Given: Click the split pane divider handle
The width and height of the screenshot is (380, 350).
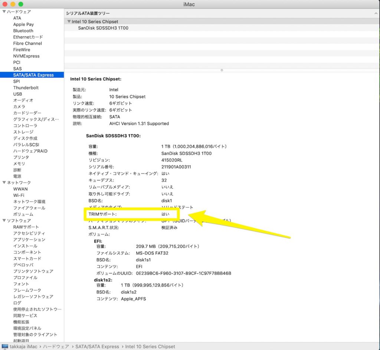Looking at the screenshot, I should 222,70.
